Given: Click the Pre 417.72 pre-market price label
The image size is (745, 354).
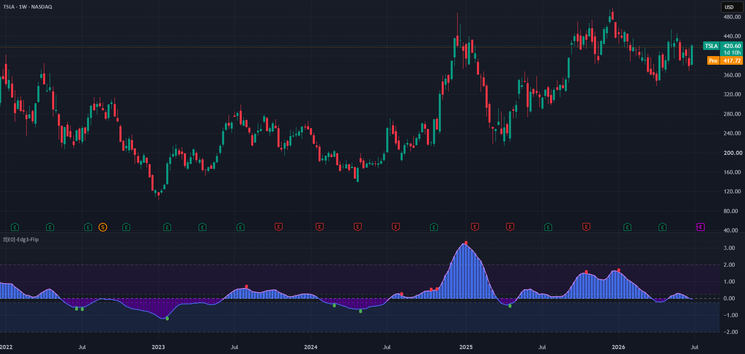Looking at the screenshot, I should point(725,61).
